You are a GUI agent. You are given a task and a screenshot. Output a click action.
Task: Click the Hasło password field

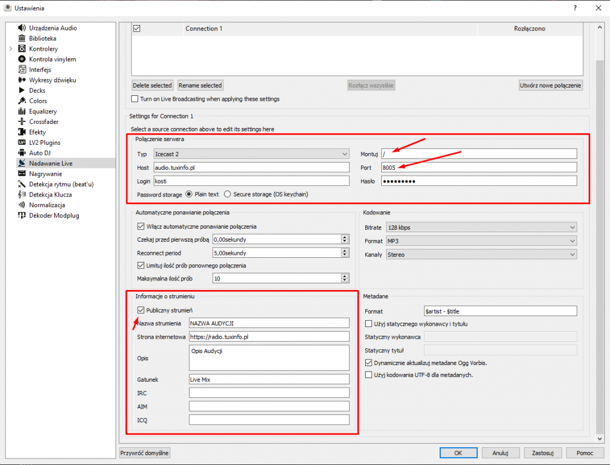pos(479,181)
